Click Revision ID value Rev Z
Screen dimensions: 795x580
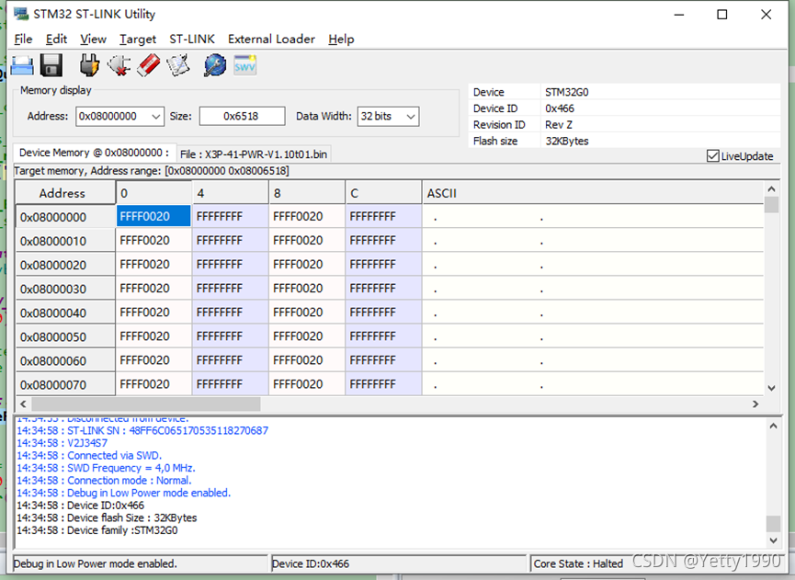point(559,125)
